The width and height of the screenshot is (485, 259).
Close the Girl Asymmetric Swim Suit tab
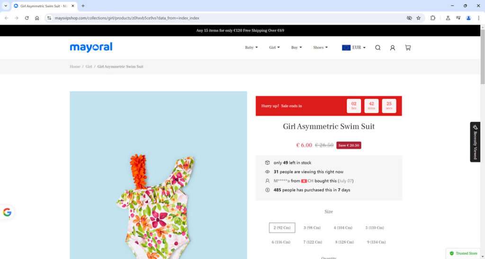click(x=73, y=6)
